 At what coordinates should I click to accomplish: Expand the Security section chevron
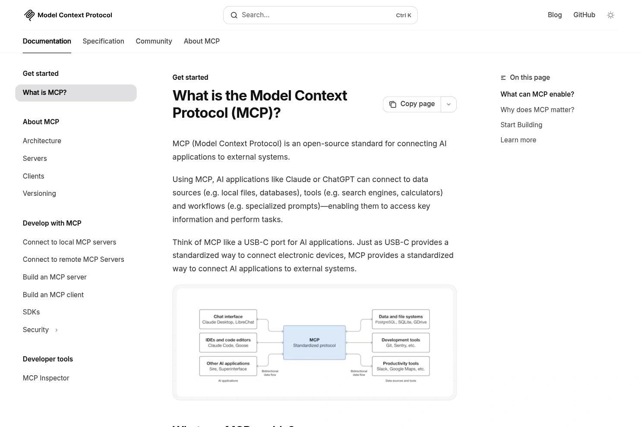56,330
